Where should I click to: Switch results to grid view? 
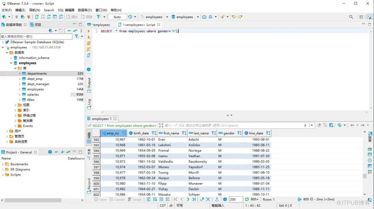(x=89, y=138)
